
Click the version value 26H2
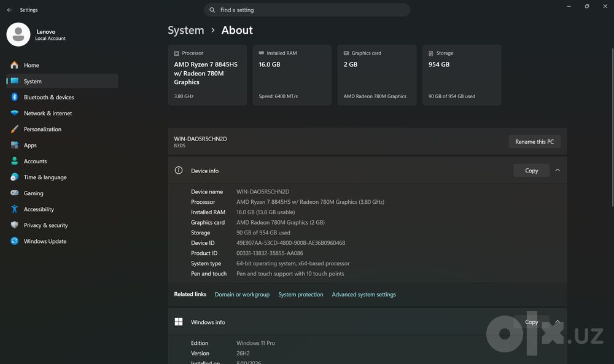(243, 353)
